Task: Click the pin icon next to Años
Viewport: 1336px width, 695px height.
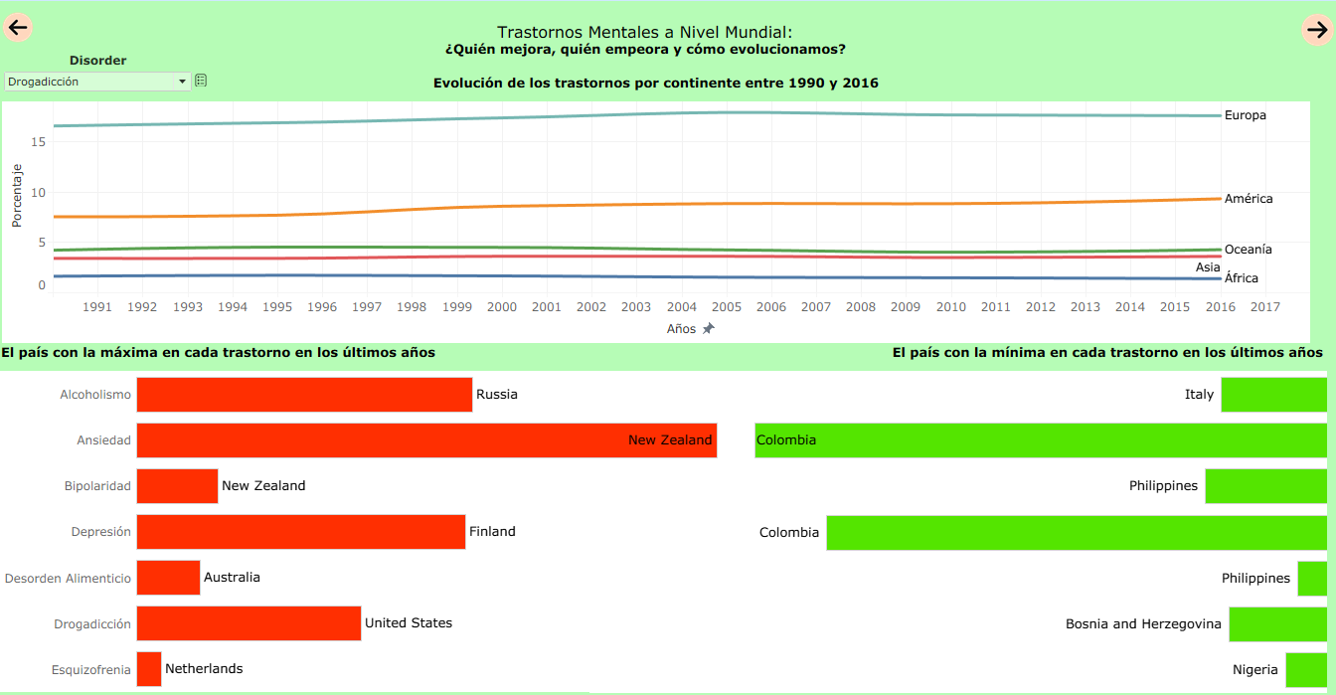Action: [x=708, y=328]
